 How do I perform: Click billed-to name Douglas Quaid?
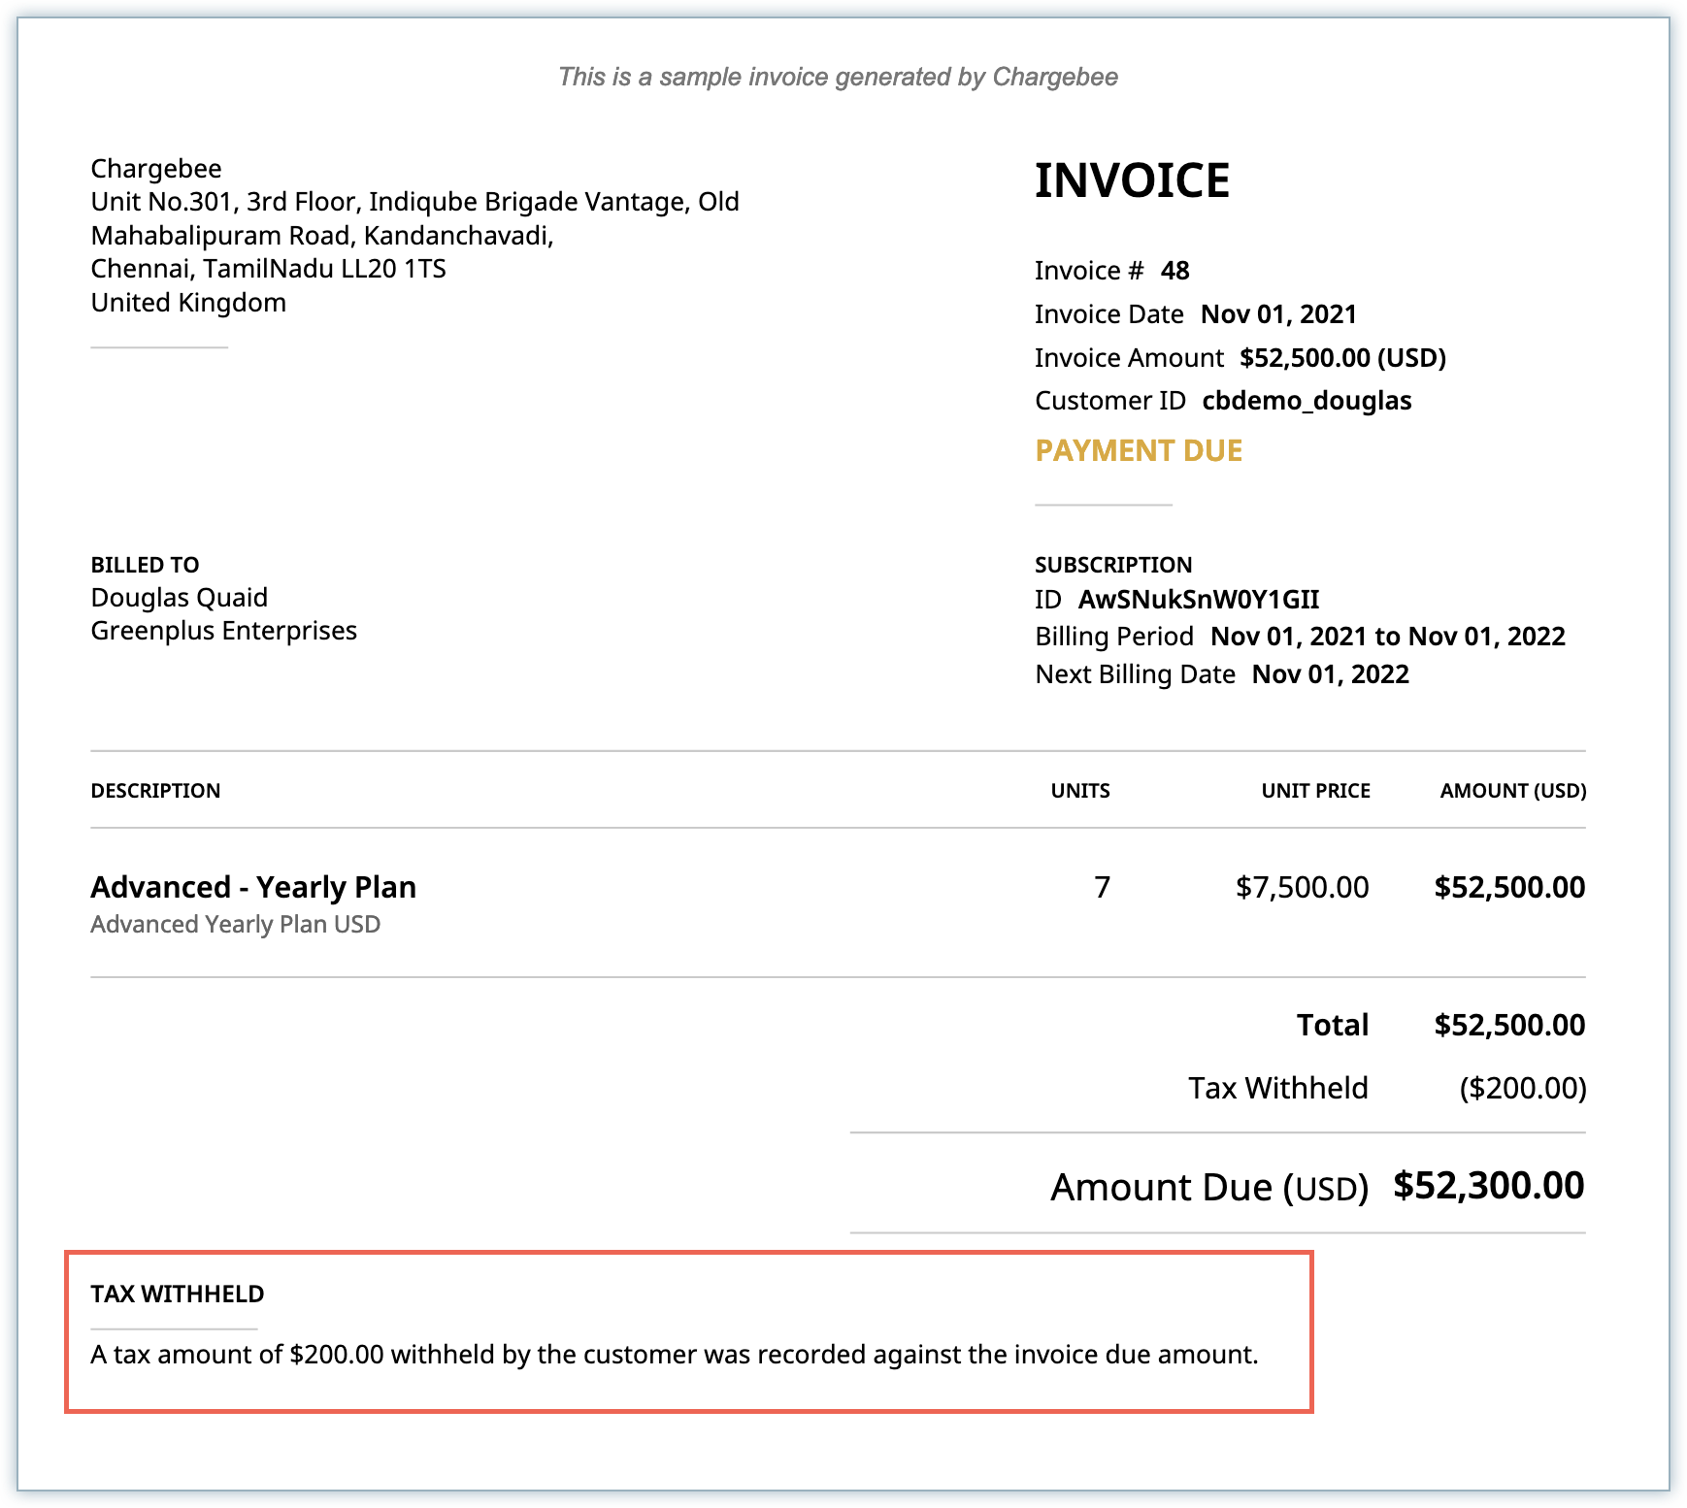point(180,598)
